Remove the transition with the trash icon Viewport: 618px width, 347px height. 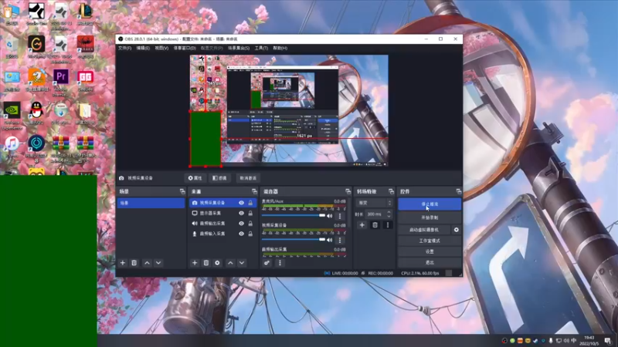(375, 225)
